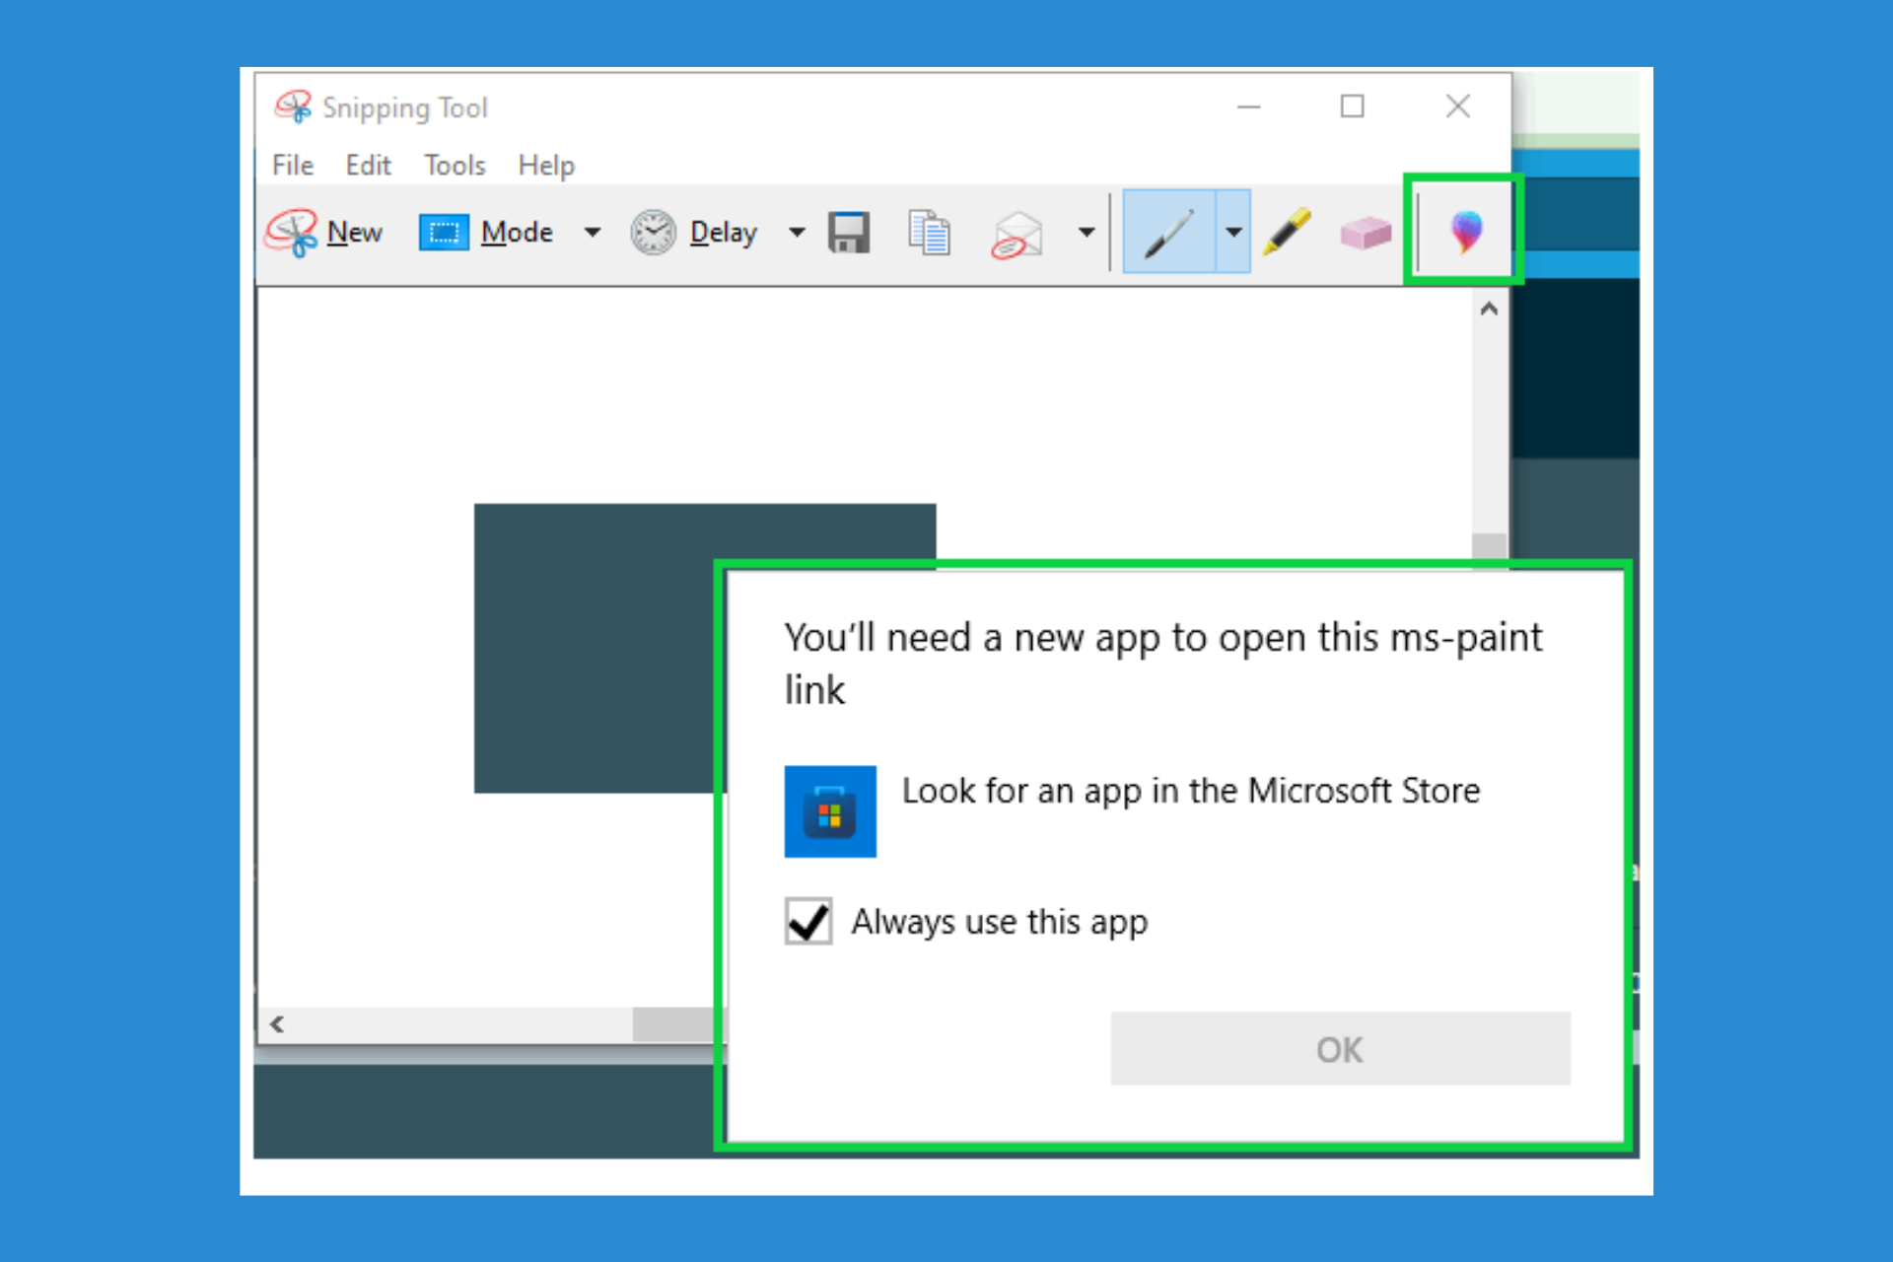Choose Look for an app in the Microsoft Store
The height and width of the screenshot is (1262, 1893).
click(x=1191, y=791)
